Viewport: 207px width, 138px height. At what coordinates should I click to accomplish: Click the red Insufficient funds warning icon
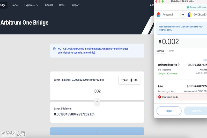(x=160, y=97)
